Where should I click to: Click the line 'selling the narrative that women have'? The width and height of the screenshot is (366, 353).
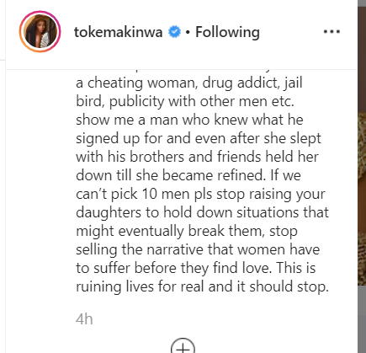[198, 249]
